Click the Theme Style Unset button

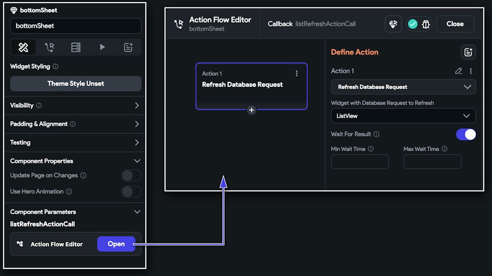76,84
